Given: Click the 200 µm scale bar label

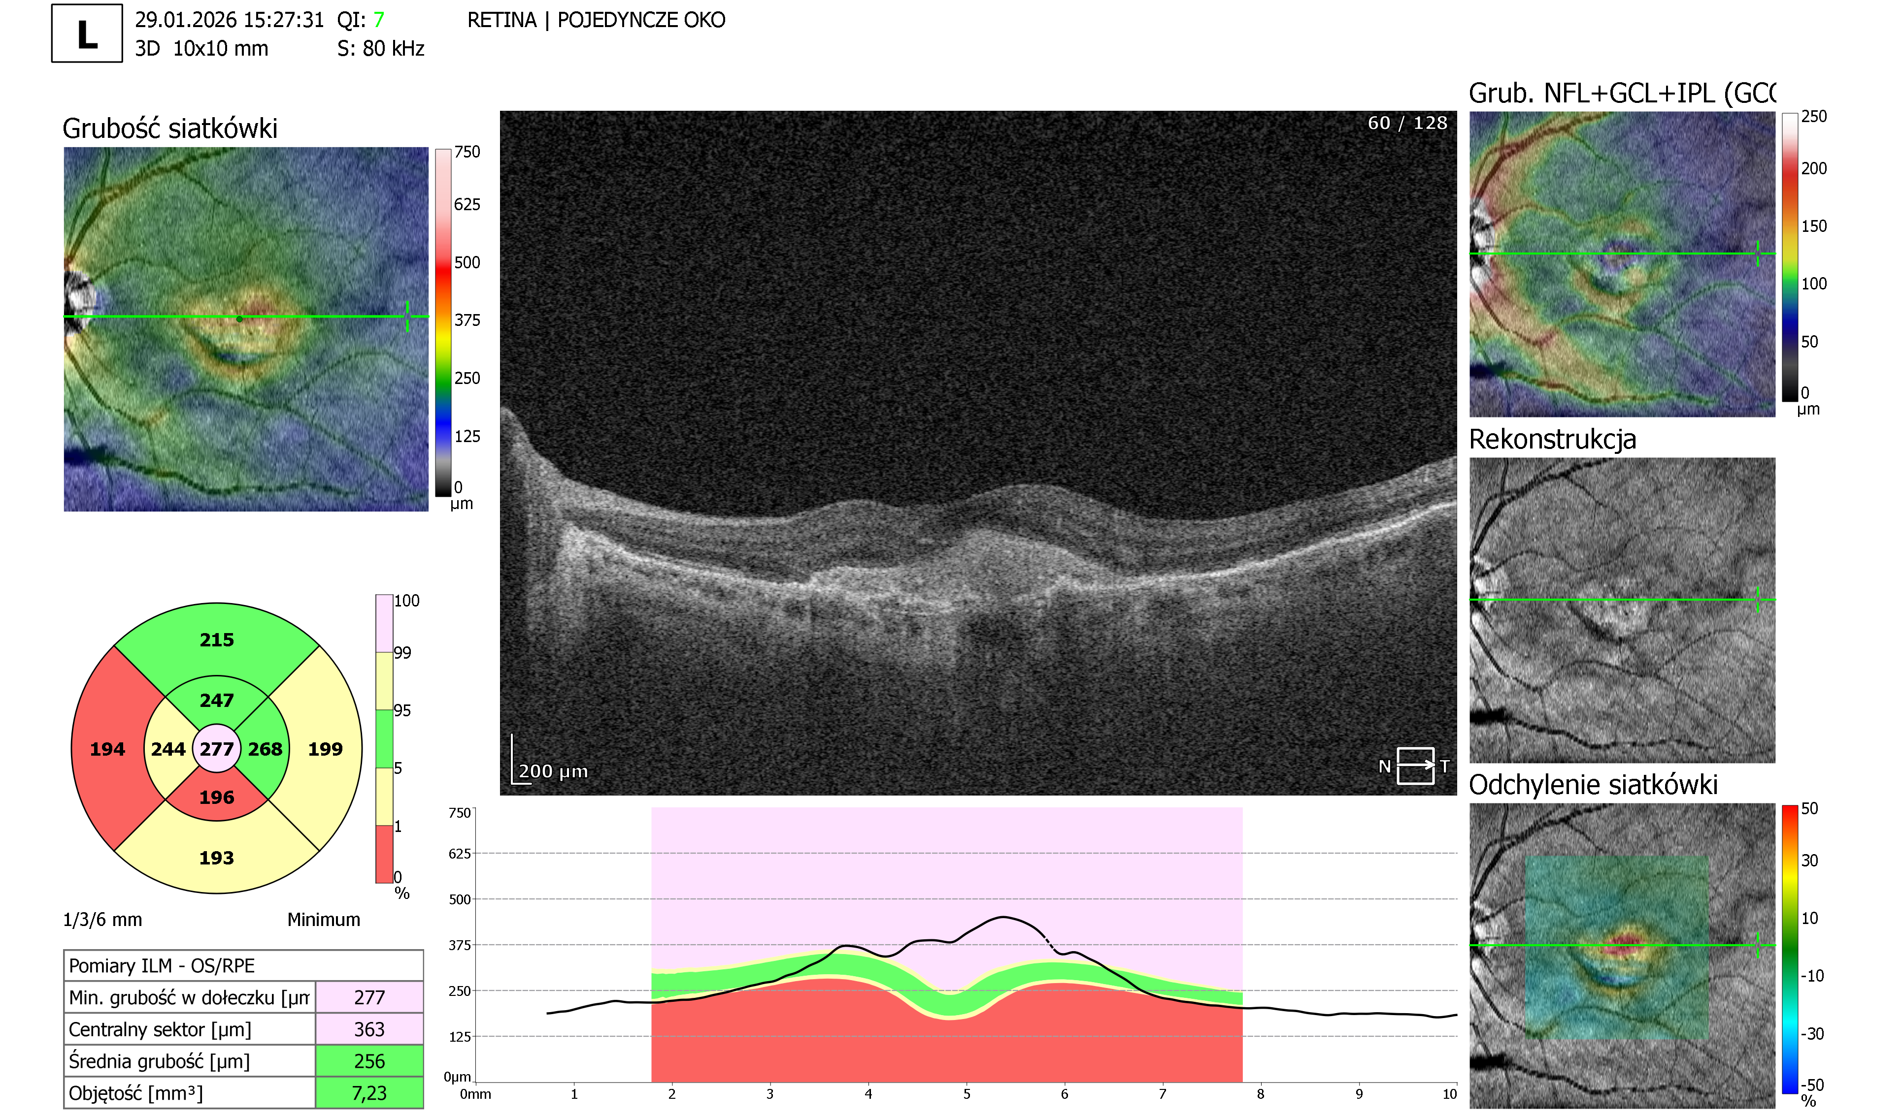Looking at the screenshot, I should pyautogui.click(x=553, y=771).
